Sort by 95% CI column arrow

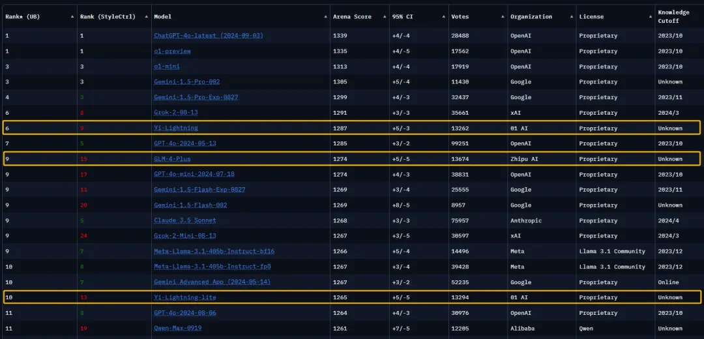(444, 16)
